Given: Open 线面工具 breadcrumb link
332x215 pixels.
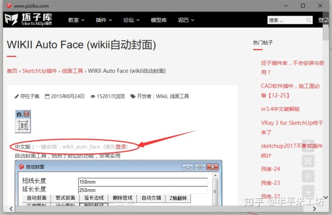Looking at the screenshot, I should tap(72, 71).
